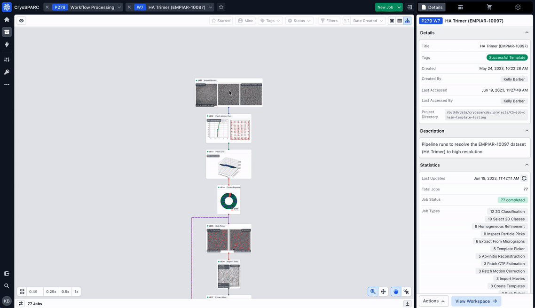This screenshot has width=535, height=308.
Task: Select the hand pan tool
Action: pyautogui.click(x=396, y=292)
